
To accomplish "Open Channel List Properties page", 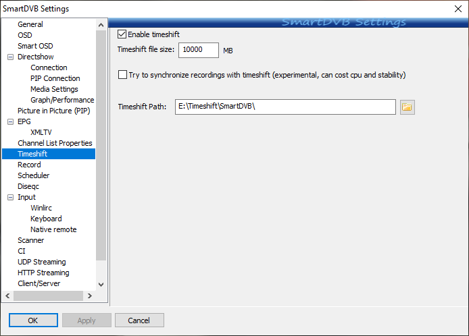I will (55, 143).
